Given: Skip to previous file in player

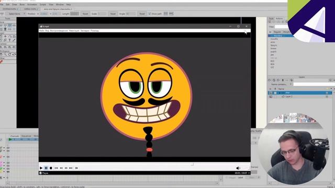Looking at the screenshot, I should click(56, 168).
